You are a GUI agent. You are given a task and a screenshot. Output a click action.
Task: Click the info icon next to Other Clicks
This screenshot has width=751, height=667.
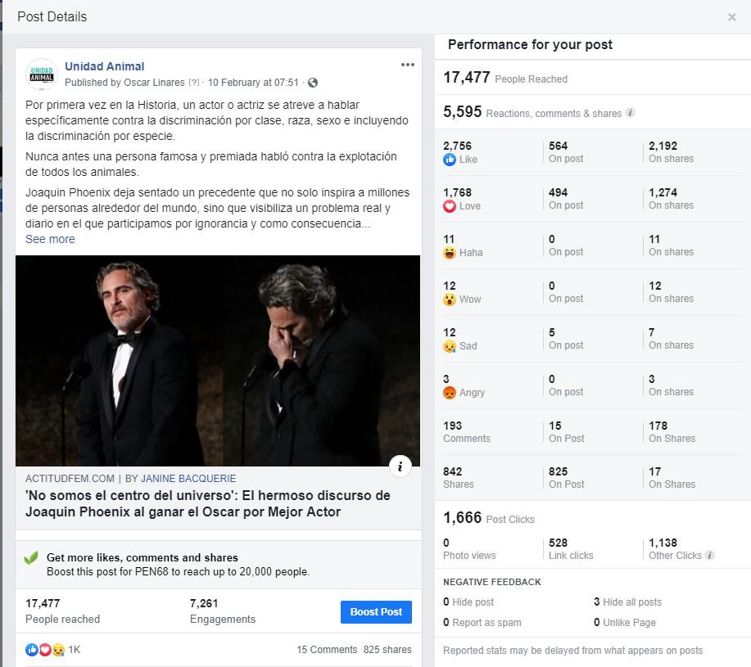pyautogui.click(x=710, y=555)
